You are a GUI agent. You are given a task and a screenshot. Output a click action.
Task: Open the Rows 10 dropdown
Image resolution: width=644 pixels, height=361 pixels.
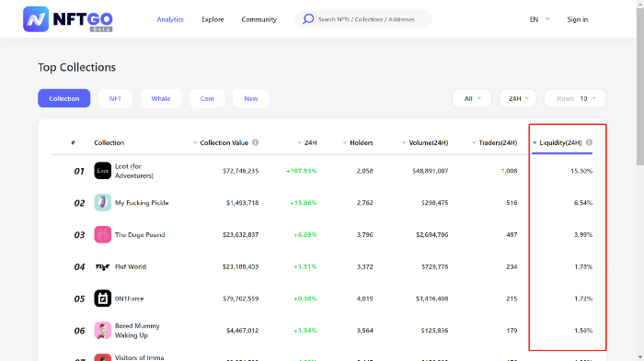(575, 98)
